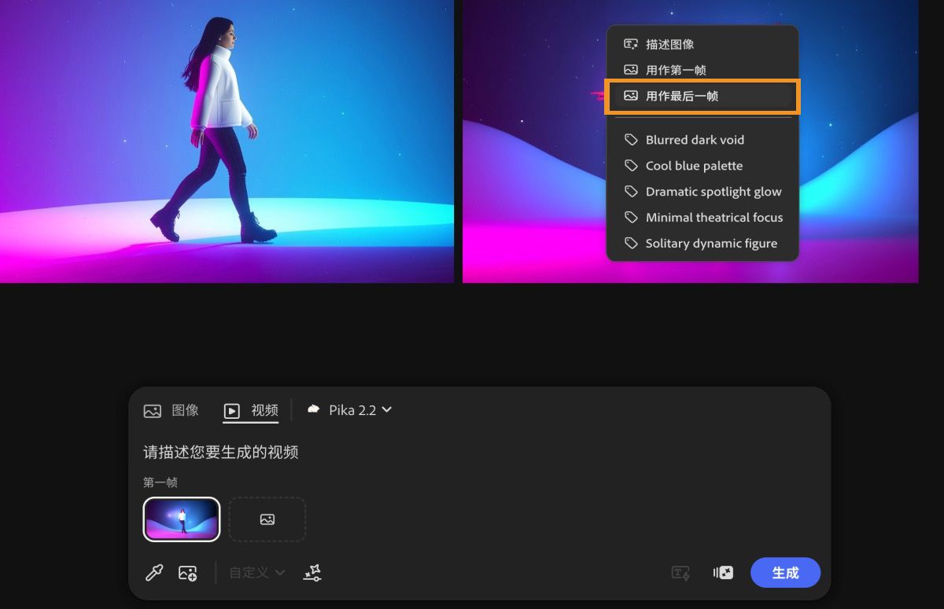
Task: Click the empty last frame image slot
Action: [x=267, y=519]
